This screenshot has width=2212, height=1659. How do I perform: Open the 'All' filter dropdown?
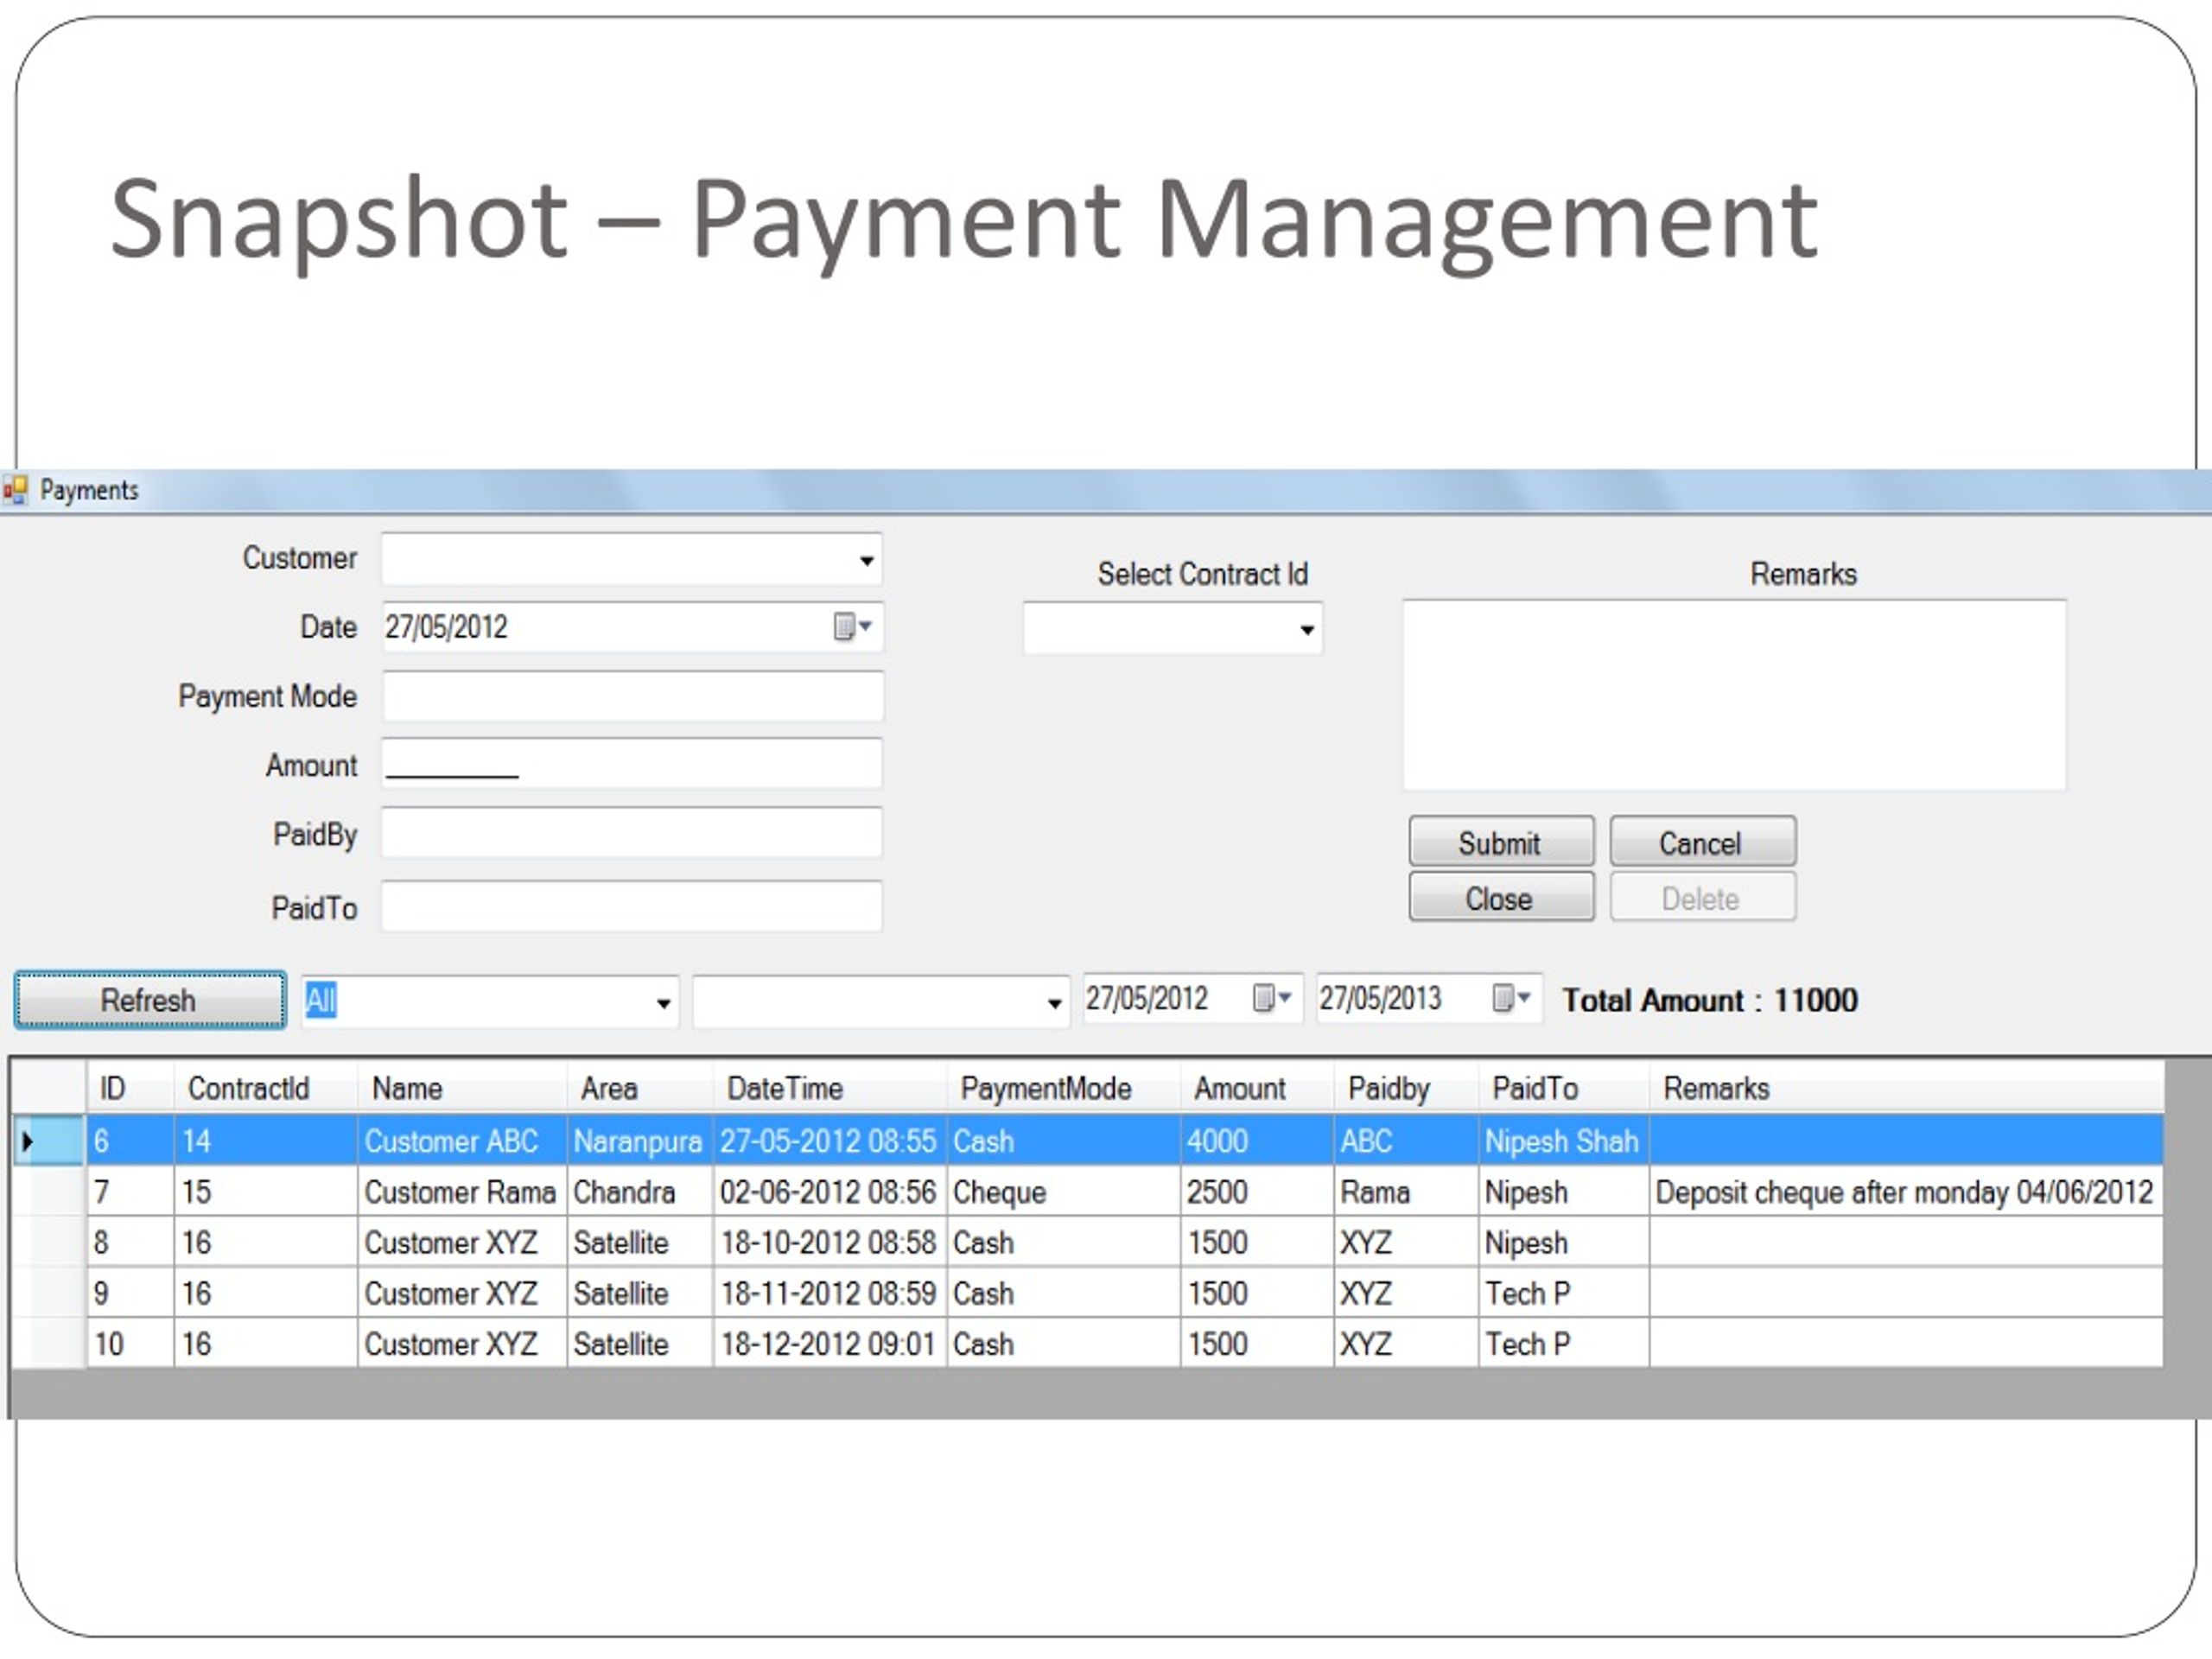663,1002
